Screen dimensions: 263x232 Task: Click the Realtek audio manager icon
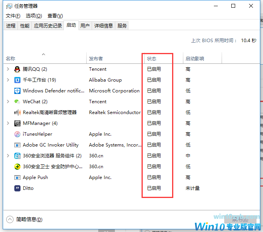coord(17,113)
